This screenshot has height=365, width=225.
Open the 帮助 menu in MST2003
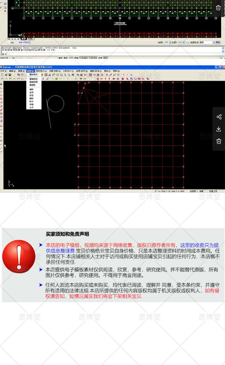point(116,71)
